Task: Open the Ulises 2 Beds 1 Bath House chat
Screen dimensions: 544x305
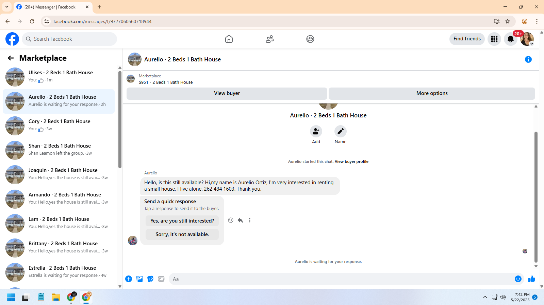Action: coord(59,77)
